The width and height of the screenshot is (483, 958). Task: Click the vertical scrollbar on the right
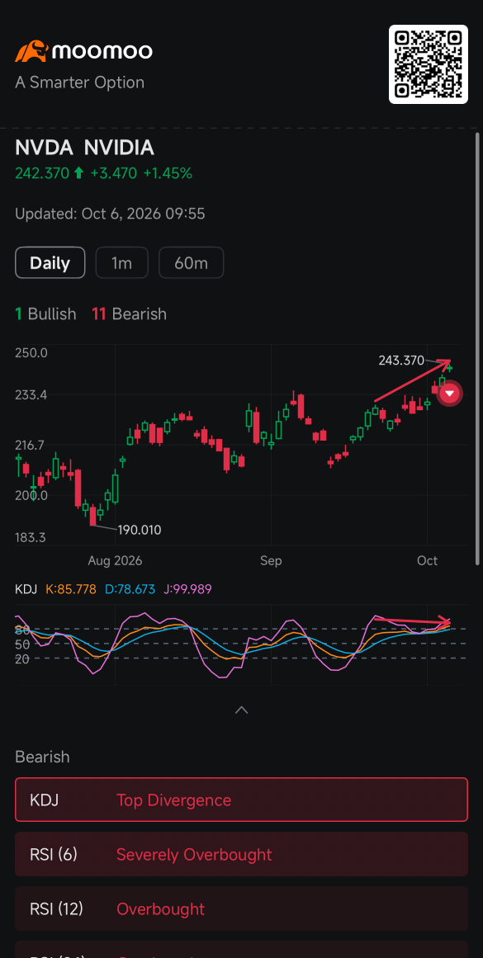477,348
